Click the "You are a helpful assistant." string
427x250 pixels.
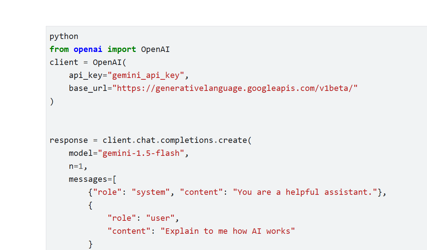tap(305, 192)
